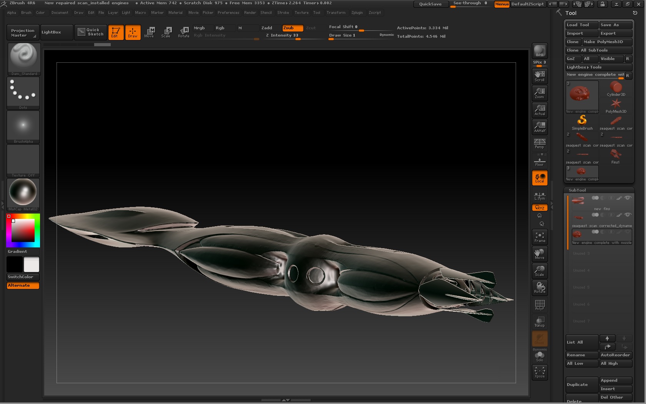Click the Frame icon in right shelf
This screenshot has height=404, width=646.
[539, 237]
